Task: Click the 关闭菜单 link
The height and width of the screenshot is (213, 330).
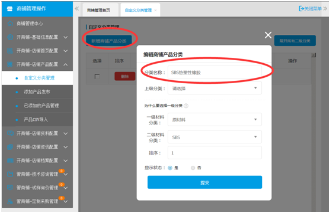Action: point(310,9)
